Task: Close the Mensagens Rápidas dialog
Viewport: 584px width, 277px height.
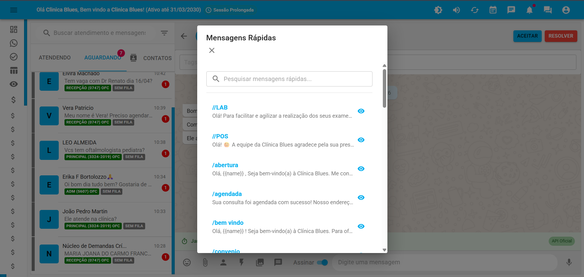Action: coord(212,50)
